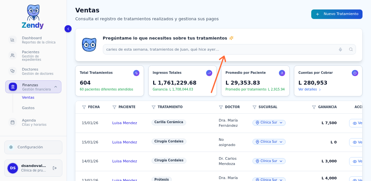The height and width of the screenshot is (181, 371).
Task: Click the dsandoval user profile card
Action: (33, 168)
